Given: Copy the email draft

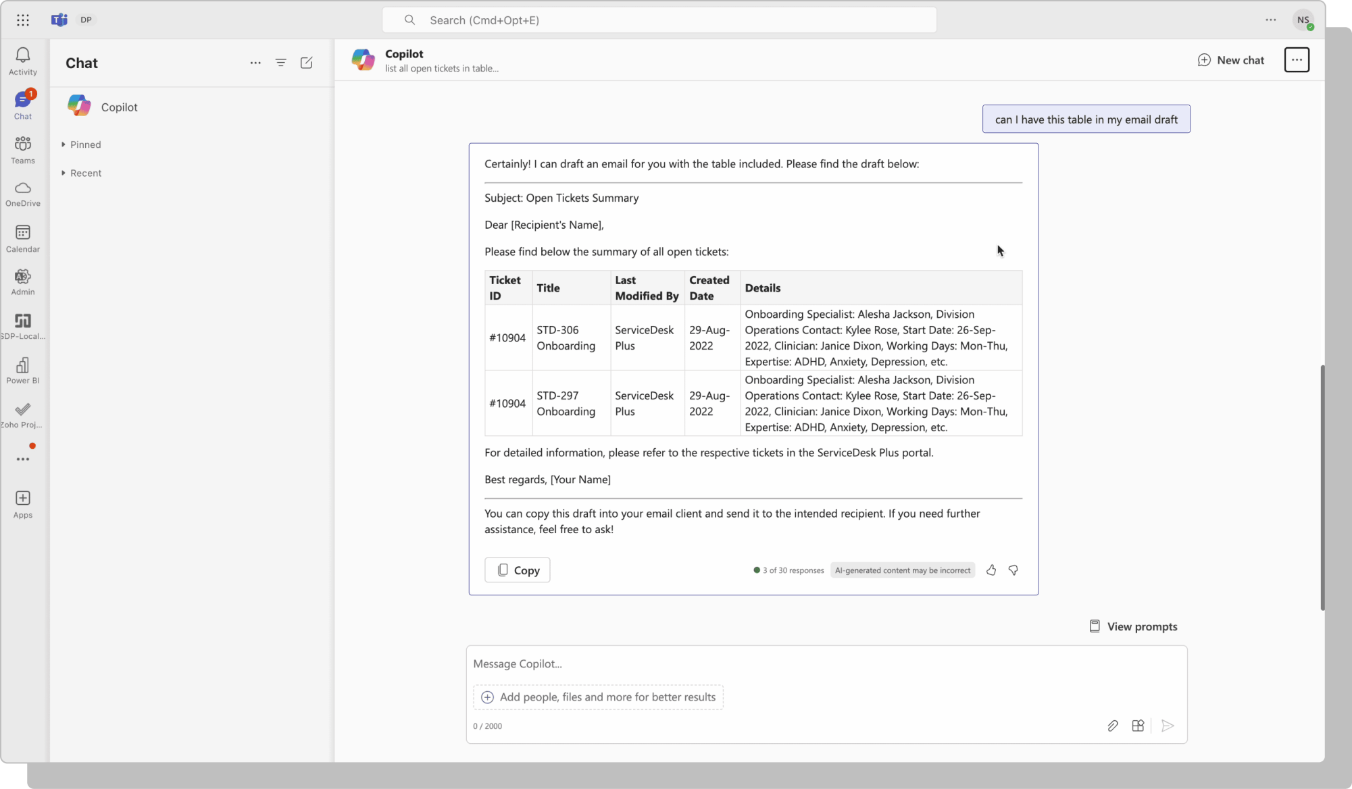Looking at the screenshot, I should pyautogui.click(x=517, y=570).
